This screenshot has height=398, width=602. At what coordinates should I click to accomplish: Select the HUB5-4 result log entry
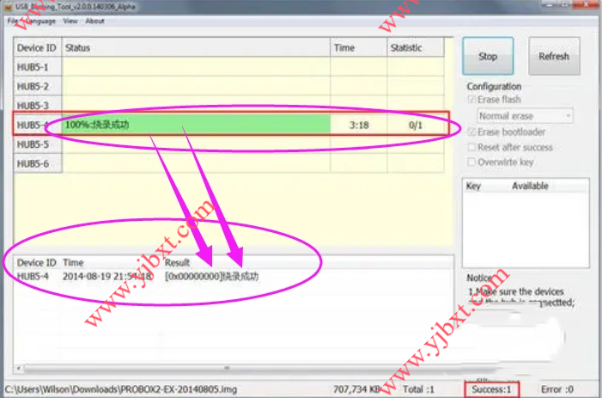point(137,276)
